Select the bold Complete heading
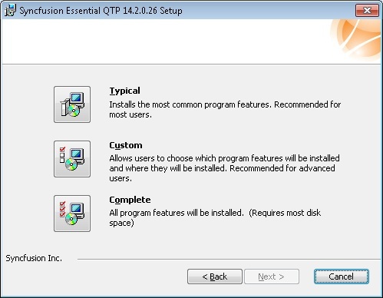This screenshot has width=383, height=298. point(130,200)
